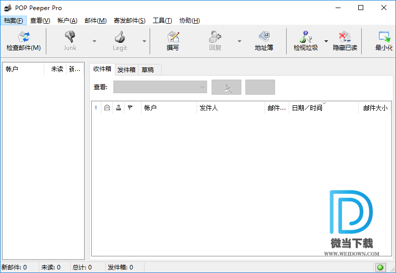This screenshot has width=396, height=273.
Task: Sort by 日期/时间 column header
Action: click(323, 108)
